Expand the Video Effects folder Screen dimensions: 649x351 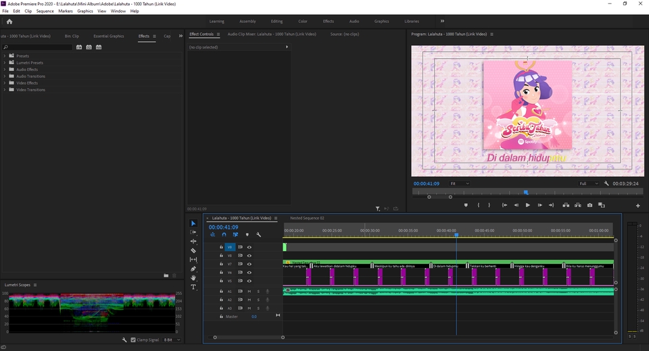tap(4, 83)
